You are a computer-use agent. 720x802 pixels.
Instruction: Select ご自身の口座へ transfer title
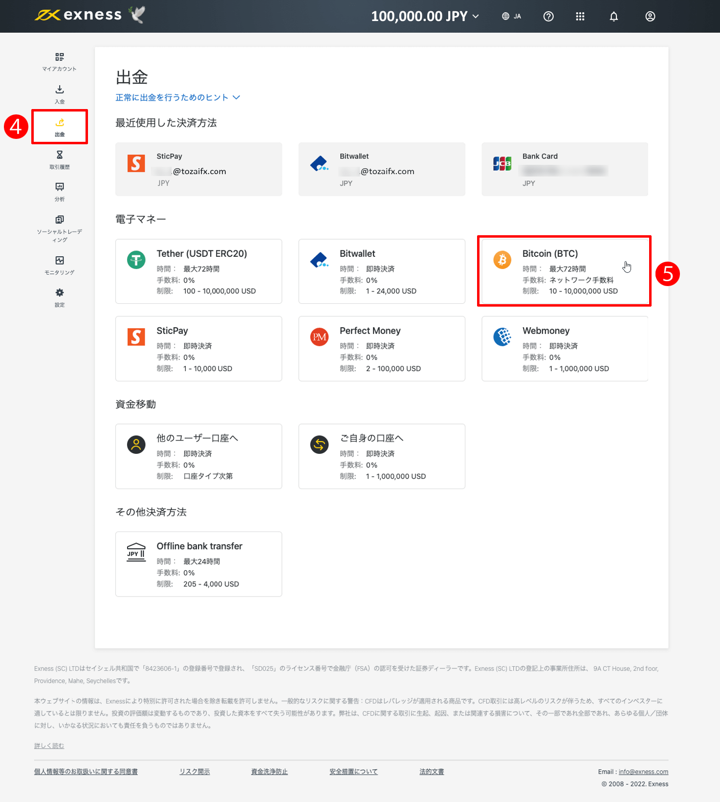click(371, 438)
